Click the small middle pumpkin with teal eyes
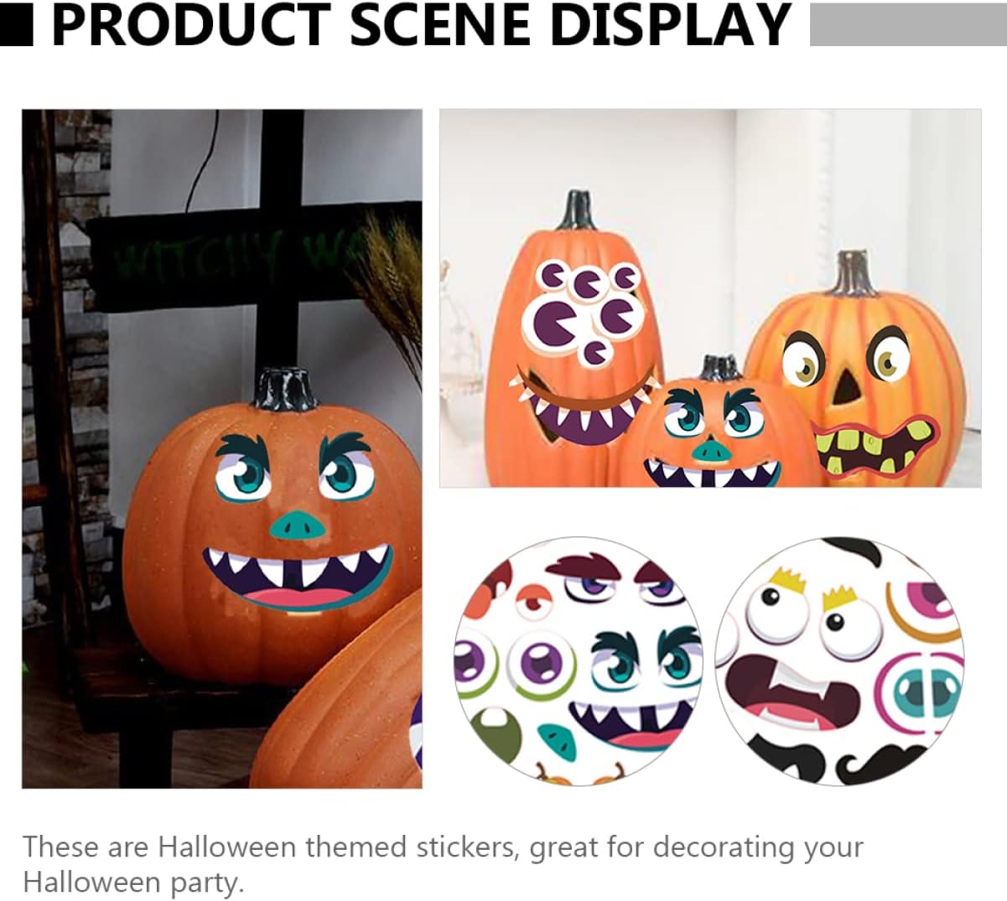Image resolution: width=1007 pixels, height=901 pixels. pyautogui.click(x=715, y=427)
